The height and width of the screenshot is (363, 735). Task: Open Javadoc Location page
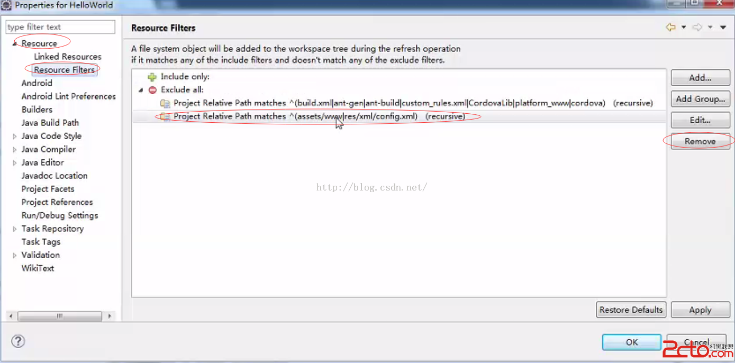(x=55, y=176)
